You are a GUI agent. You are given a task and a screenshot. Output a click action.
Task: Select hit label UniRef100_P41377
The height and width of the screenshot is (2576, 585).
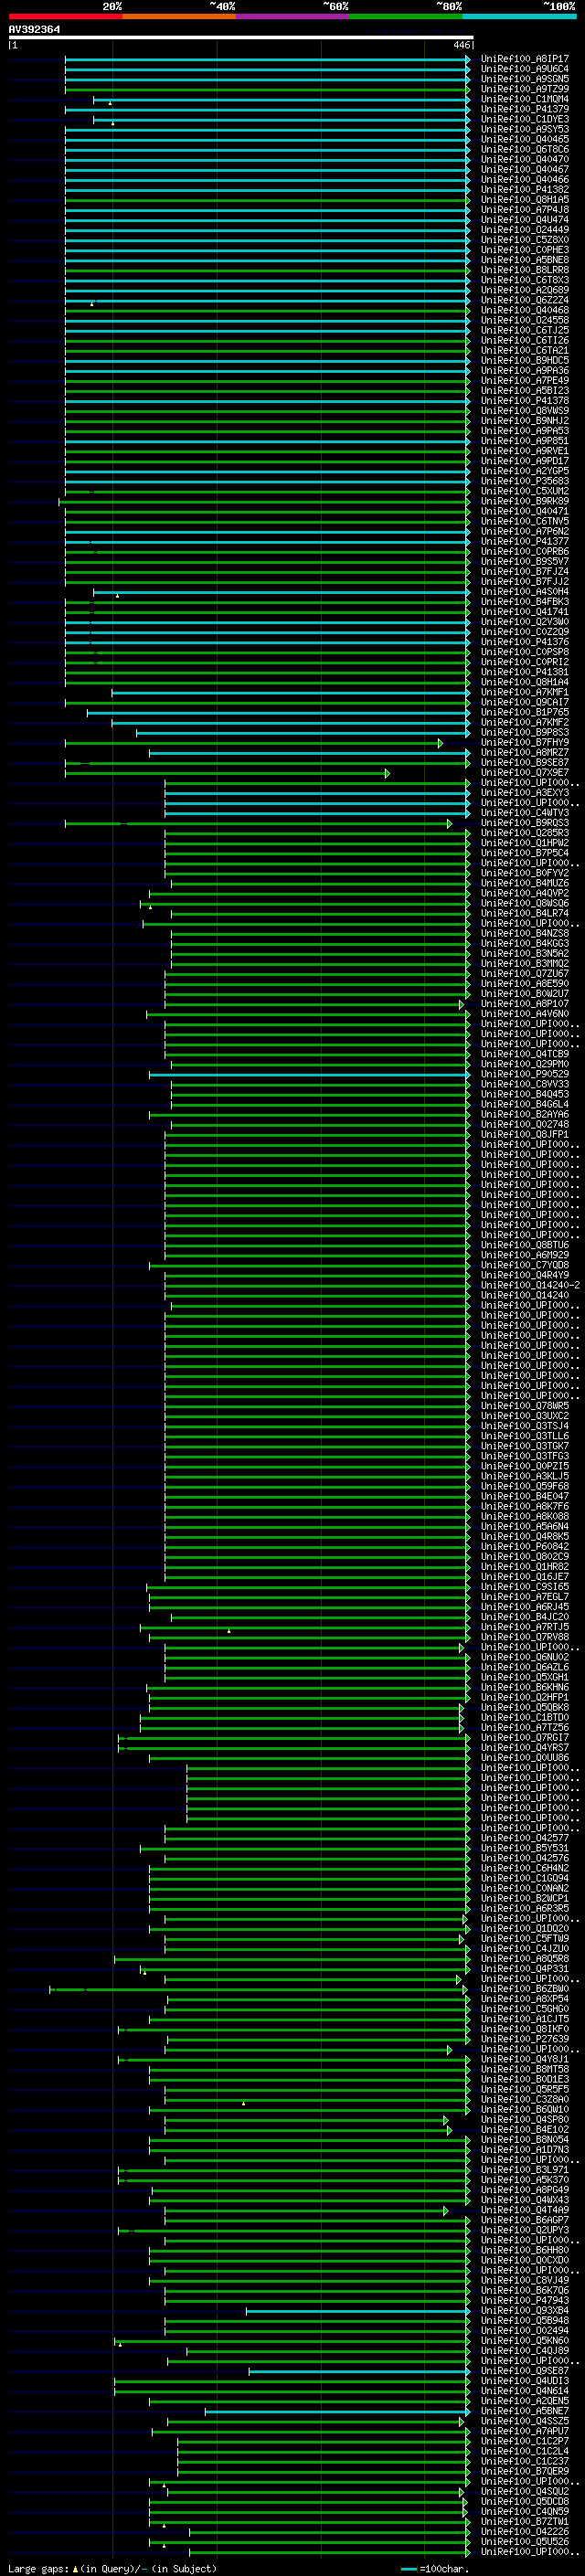[524, 541]
